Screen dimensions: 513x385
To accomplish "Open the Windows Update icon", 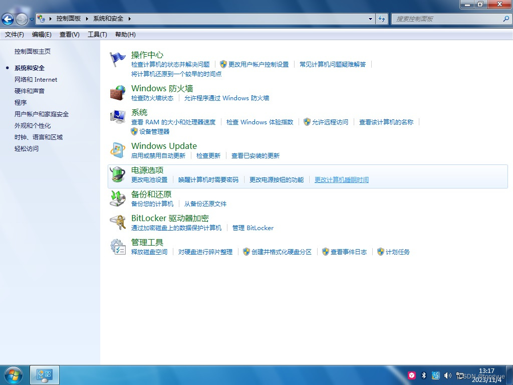I will [117, 150].
